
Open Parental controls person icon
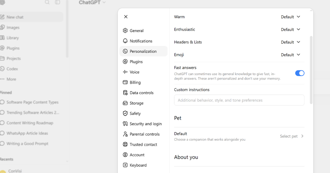coord(125,134)
